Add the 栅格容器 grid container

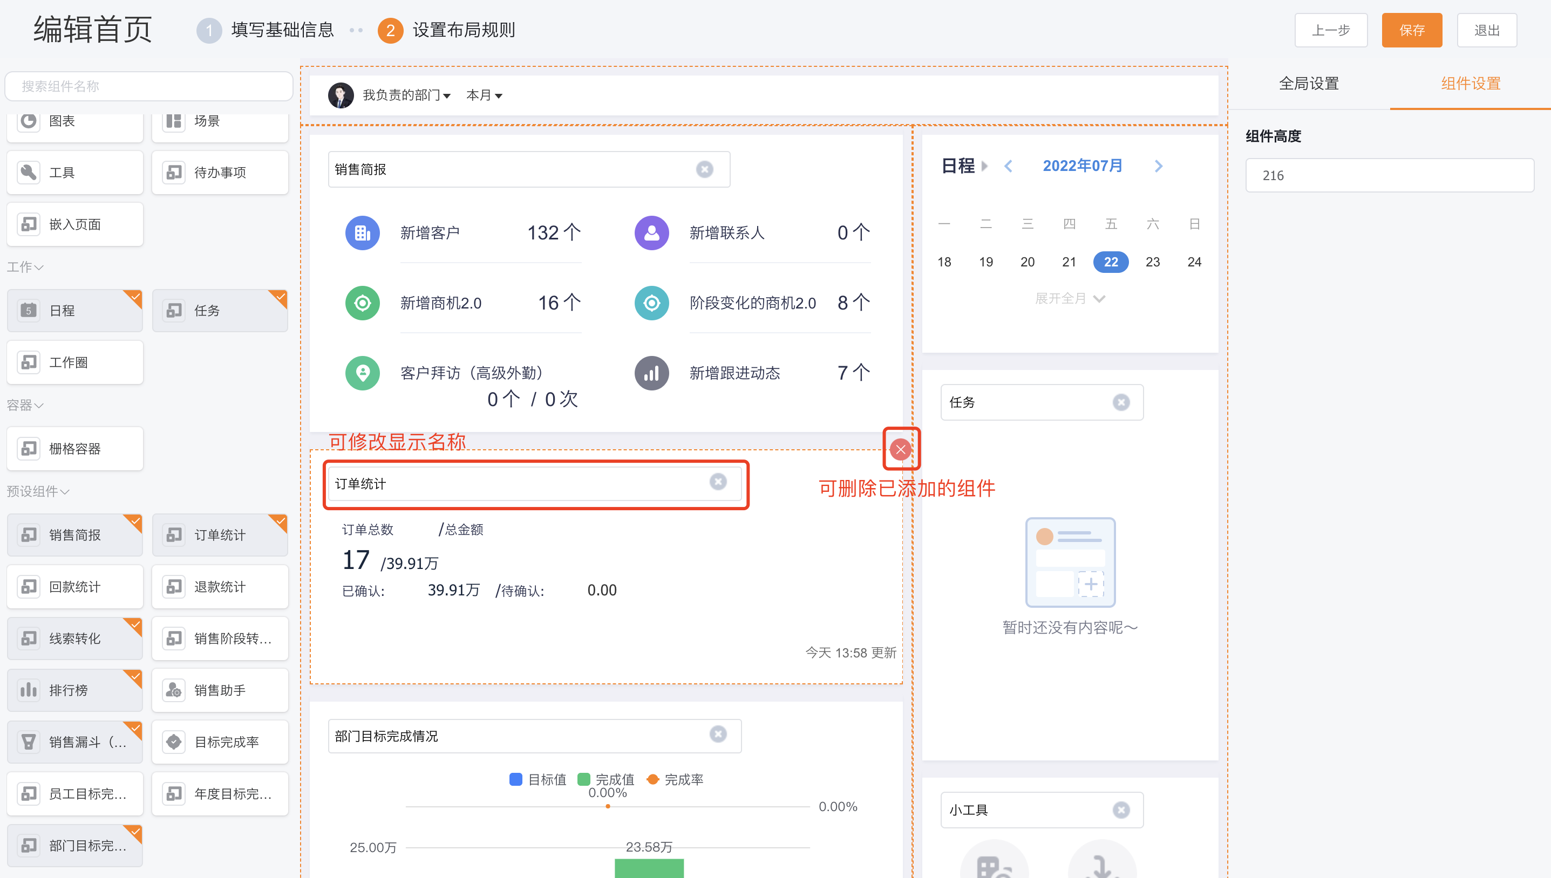tap(75, 449)
